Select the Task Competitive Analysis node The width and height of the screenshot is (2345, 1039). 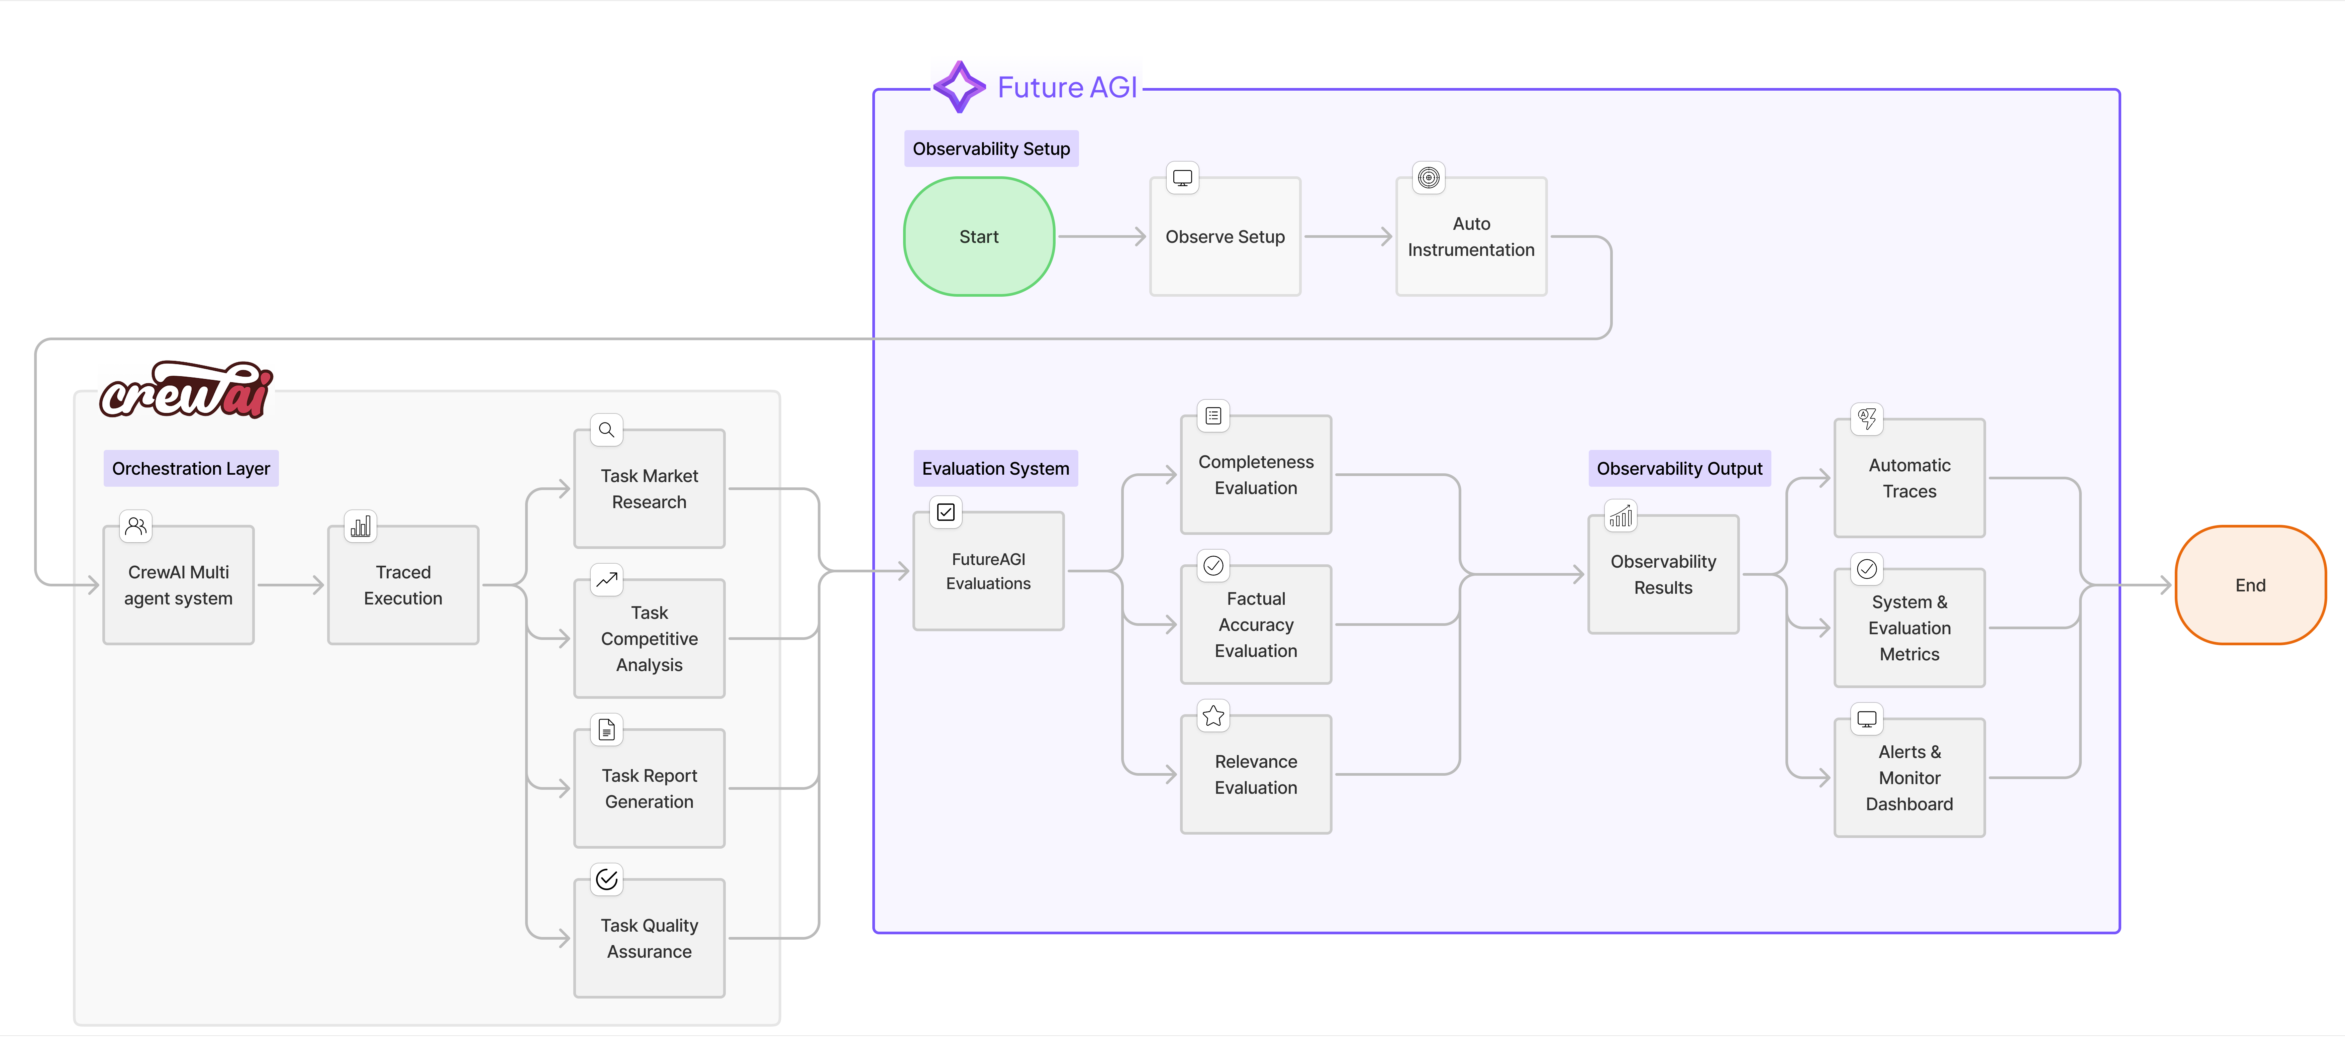649,639
